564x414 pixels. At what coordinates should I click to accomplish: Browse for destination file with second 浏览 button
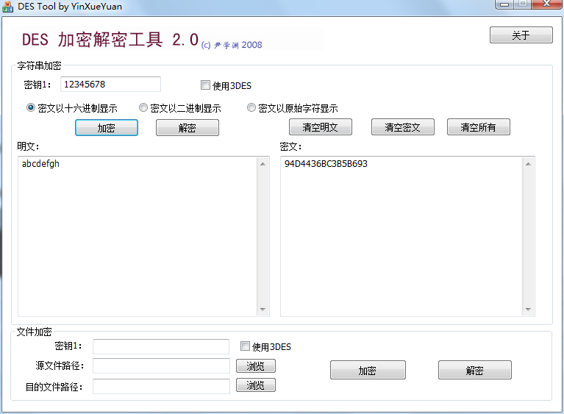(x=256, y=385)
